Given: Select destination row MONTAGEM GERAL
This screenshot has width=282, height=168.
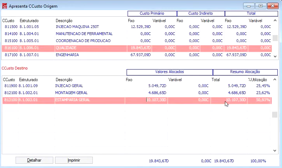Looking at the screenshot, I should click(137, 93).
